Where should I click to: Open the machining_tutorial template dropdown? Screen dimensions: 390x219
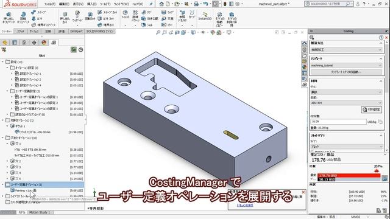pyautogui.click(x=346, y=65)
